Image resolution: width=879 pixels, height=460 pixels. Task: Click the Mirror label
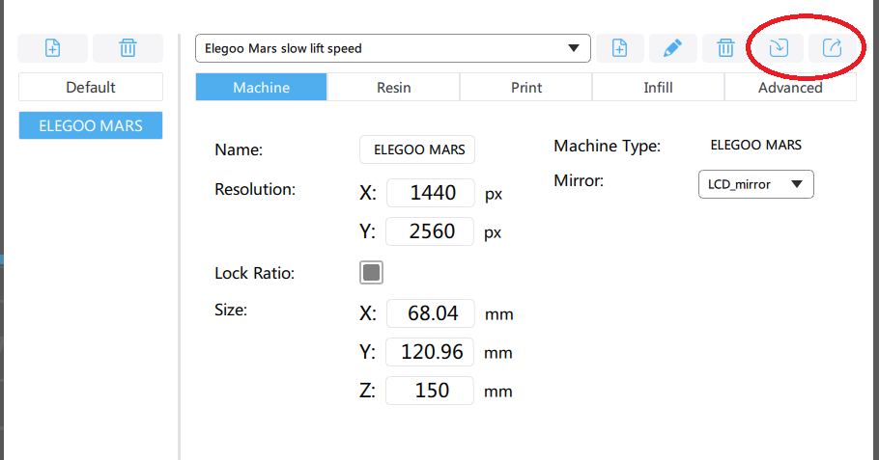[579, 180]
